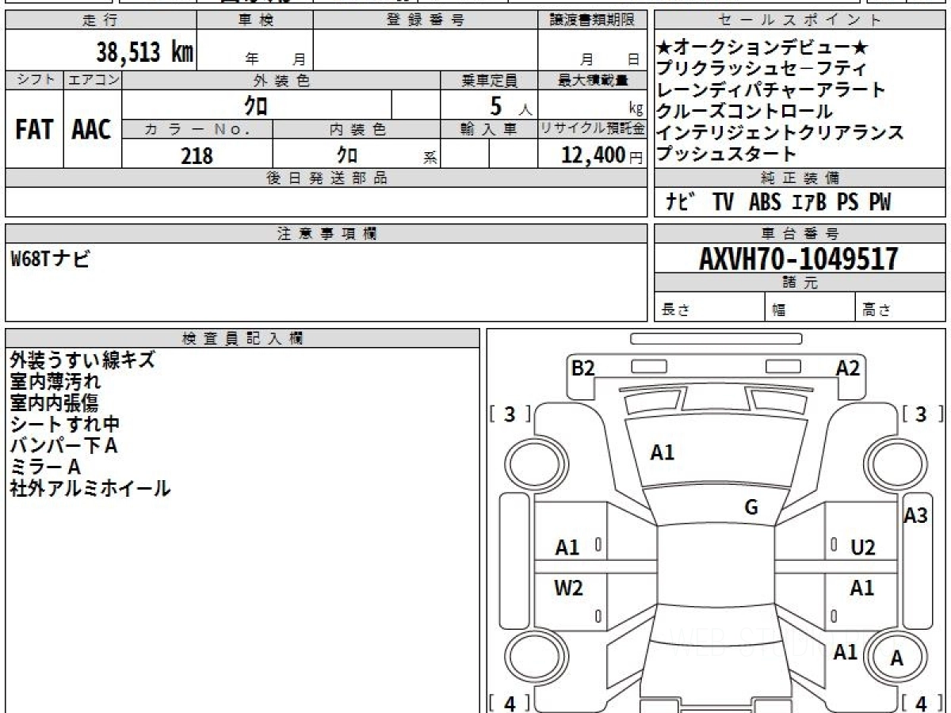Select the レーンディパチャーアラート line

point(771,90)
